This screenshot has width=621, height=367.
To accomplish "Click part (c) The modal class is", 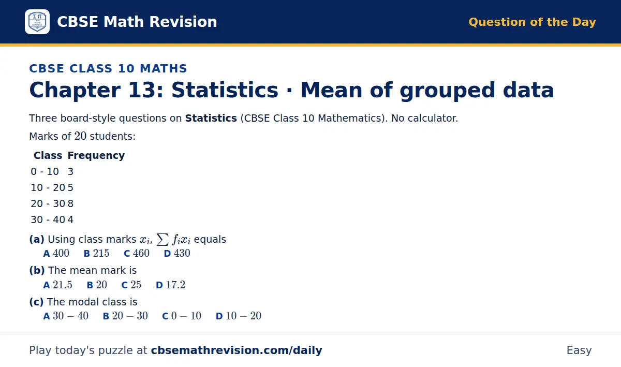I will pyautogui.click(x=83, y=302).
